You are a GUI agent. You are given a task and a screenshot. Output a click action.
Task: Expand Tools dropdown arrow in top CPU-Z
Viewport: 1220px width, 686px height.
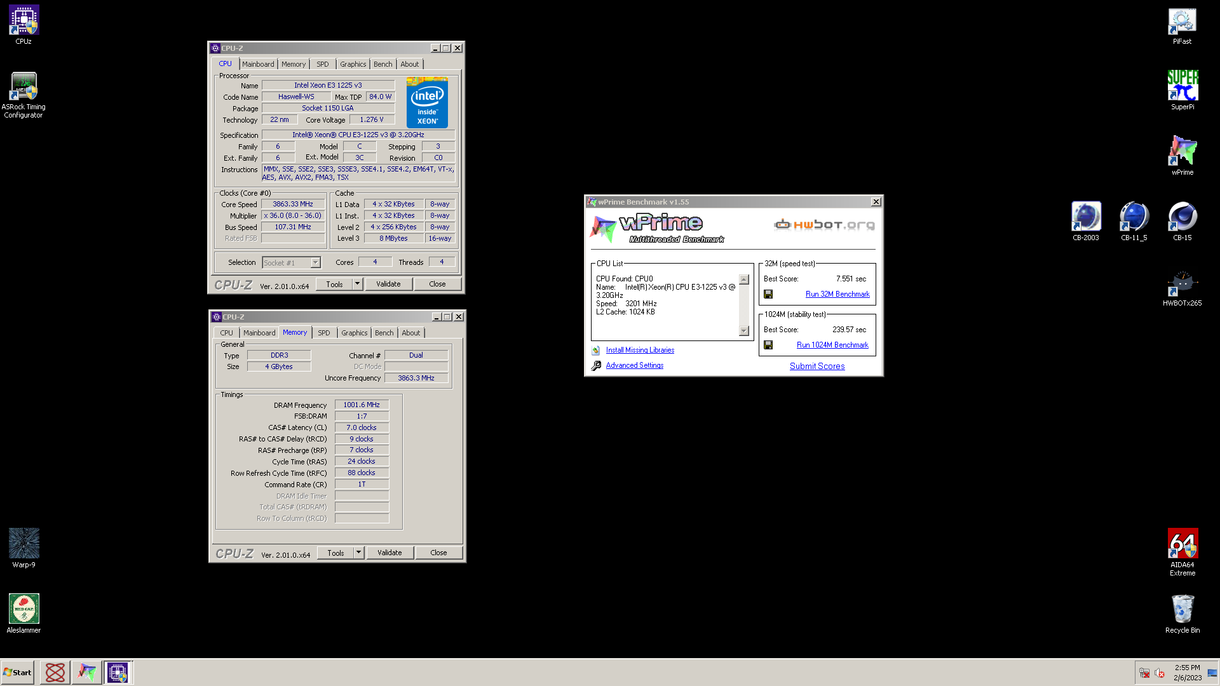357,284
